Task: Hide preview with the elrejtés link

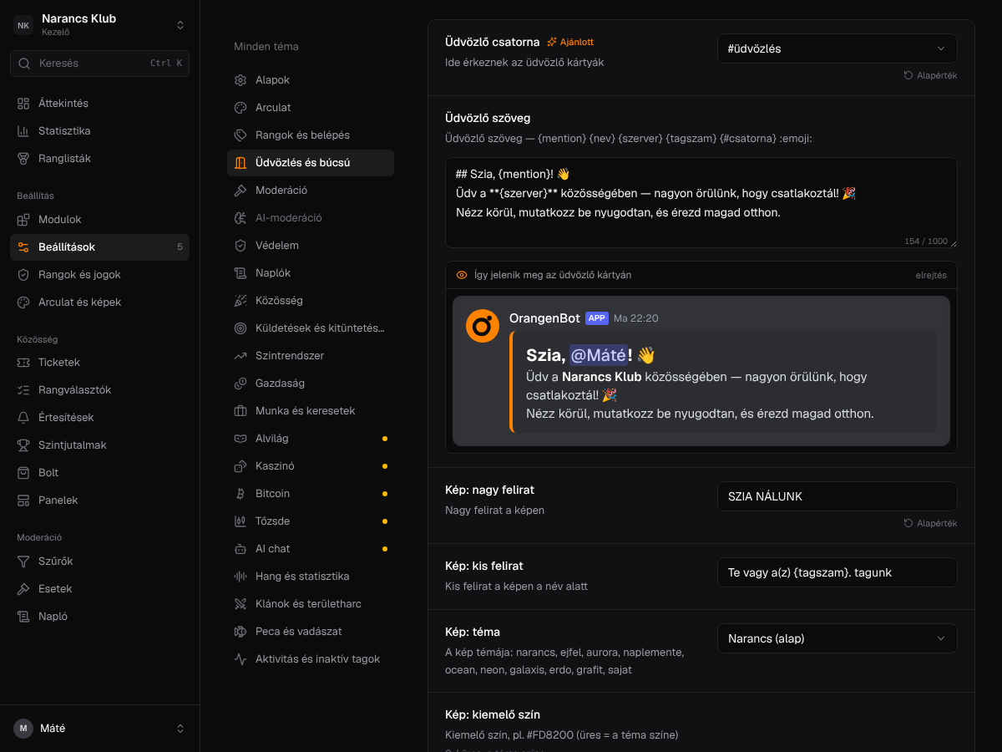Action: [x=931, y=275]
